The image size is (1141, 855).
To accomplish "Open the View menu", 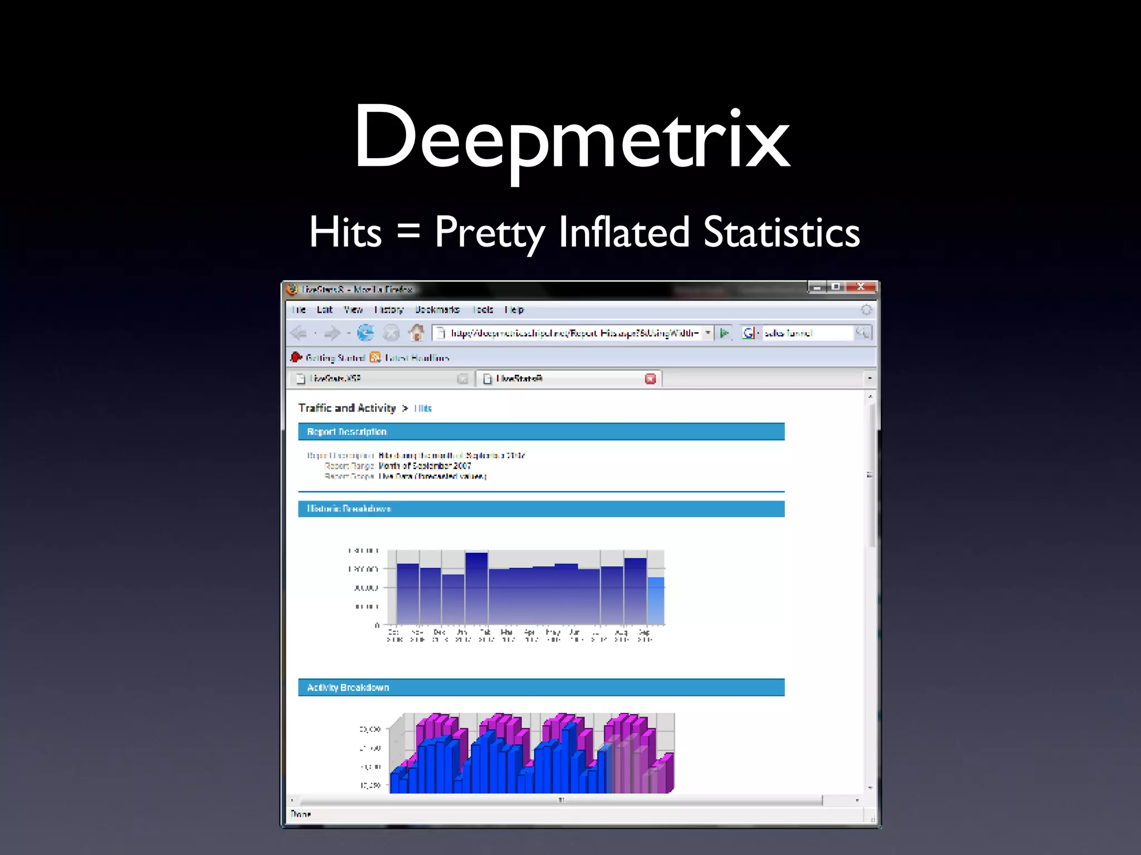I will (353, 309).
